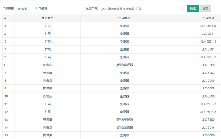Click 新备案 in row 10
221x139 pixels.
(48, 96)
